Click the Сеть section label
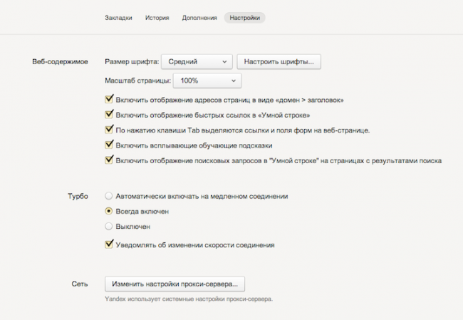The height and width of the screenshot is (320, 463). (x=79, y=284)
